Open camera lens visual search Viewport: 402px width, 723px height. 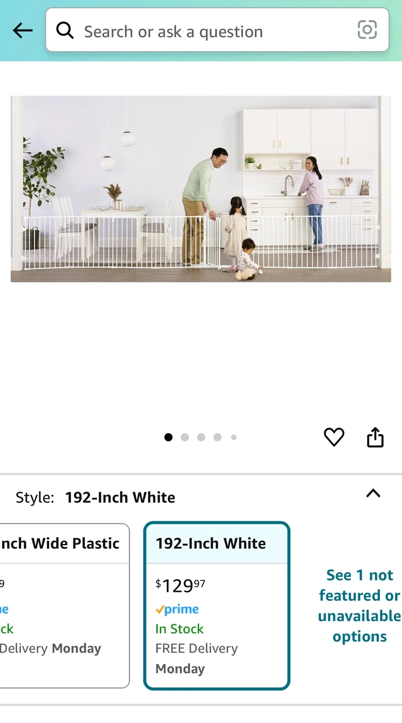(367, 30)
